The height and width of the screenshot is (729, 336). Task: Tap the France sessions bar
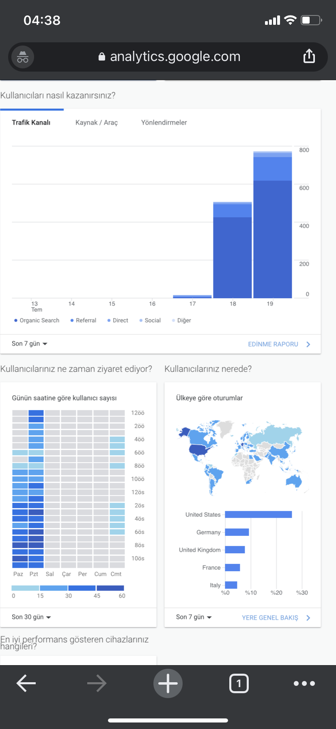pyautogui.click(x=233, y=567)
